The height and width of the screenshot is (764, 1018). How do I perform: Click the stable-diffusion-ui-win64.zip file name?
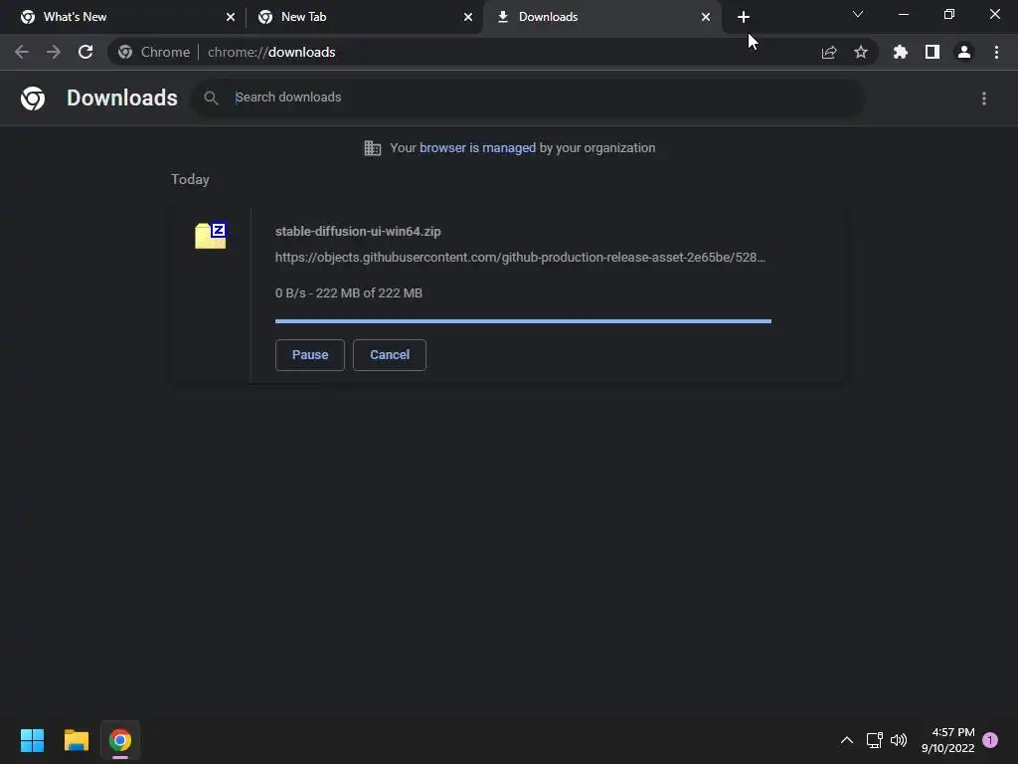[358, 231]
